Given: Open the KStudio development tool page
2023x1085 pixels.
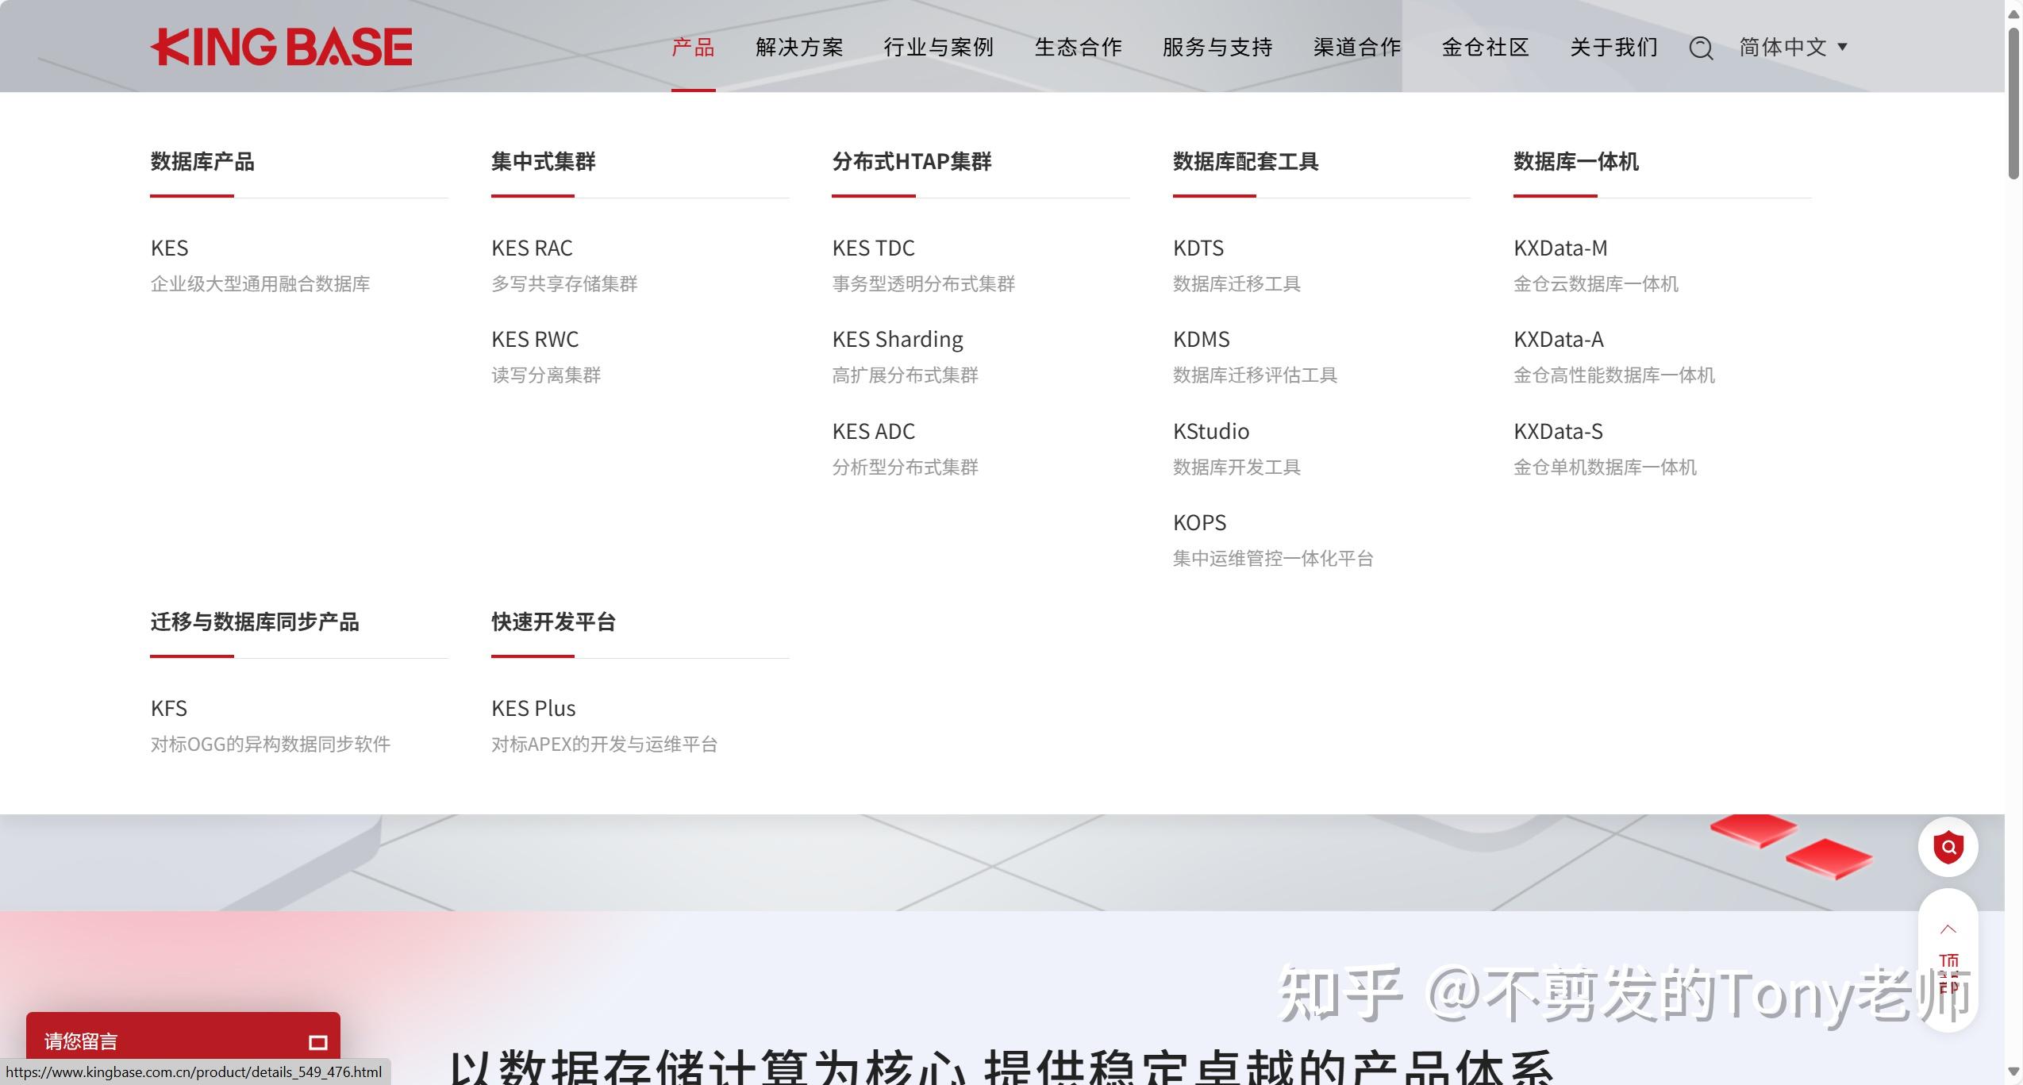Looking at the screenshot, I should coord(1210,431).
